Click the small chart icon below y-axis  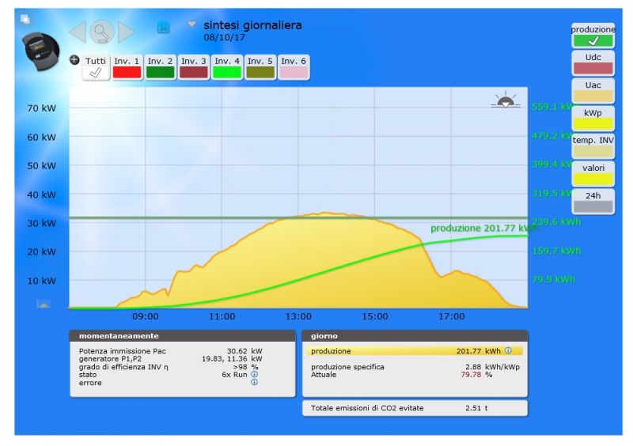[x=44, y=304]
